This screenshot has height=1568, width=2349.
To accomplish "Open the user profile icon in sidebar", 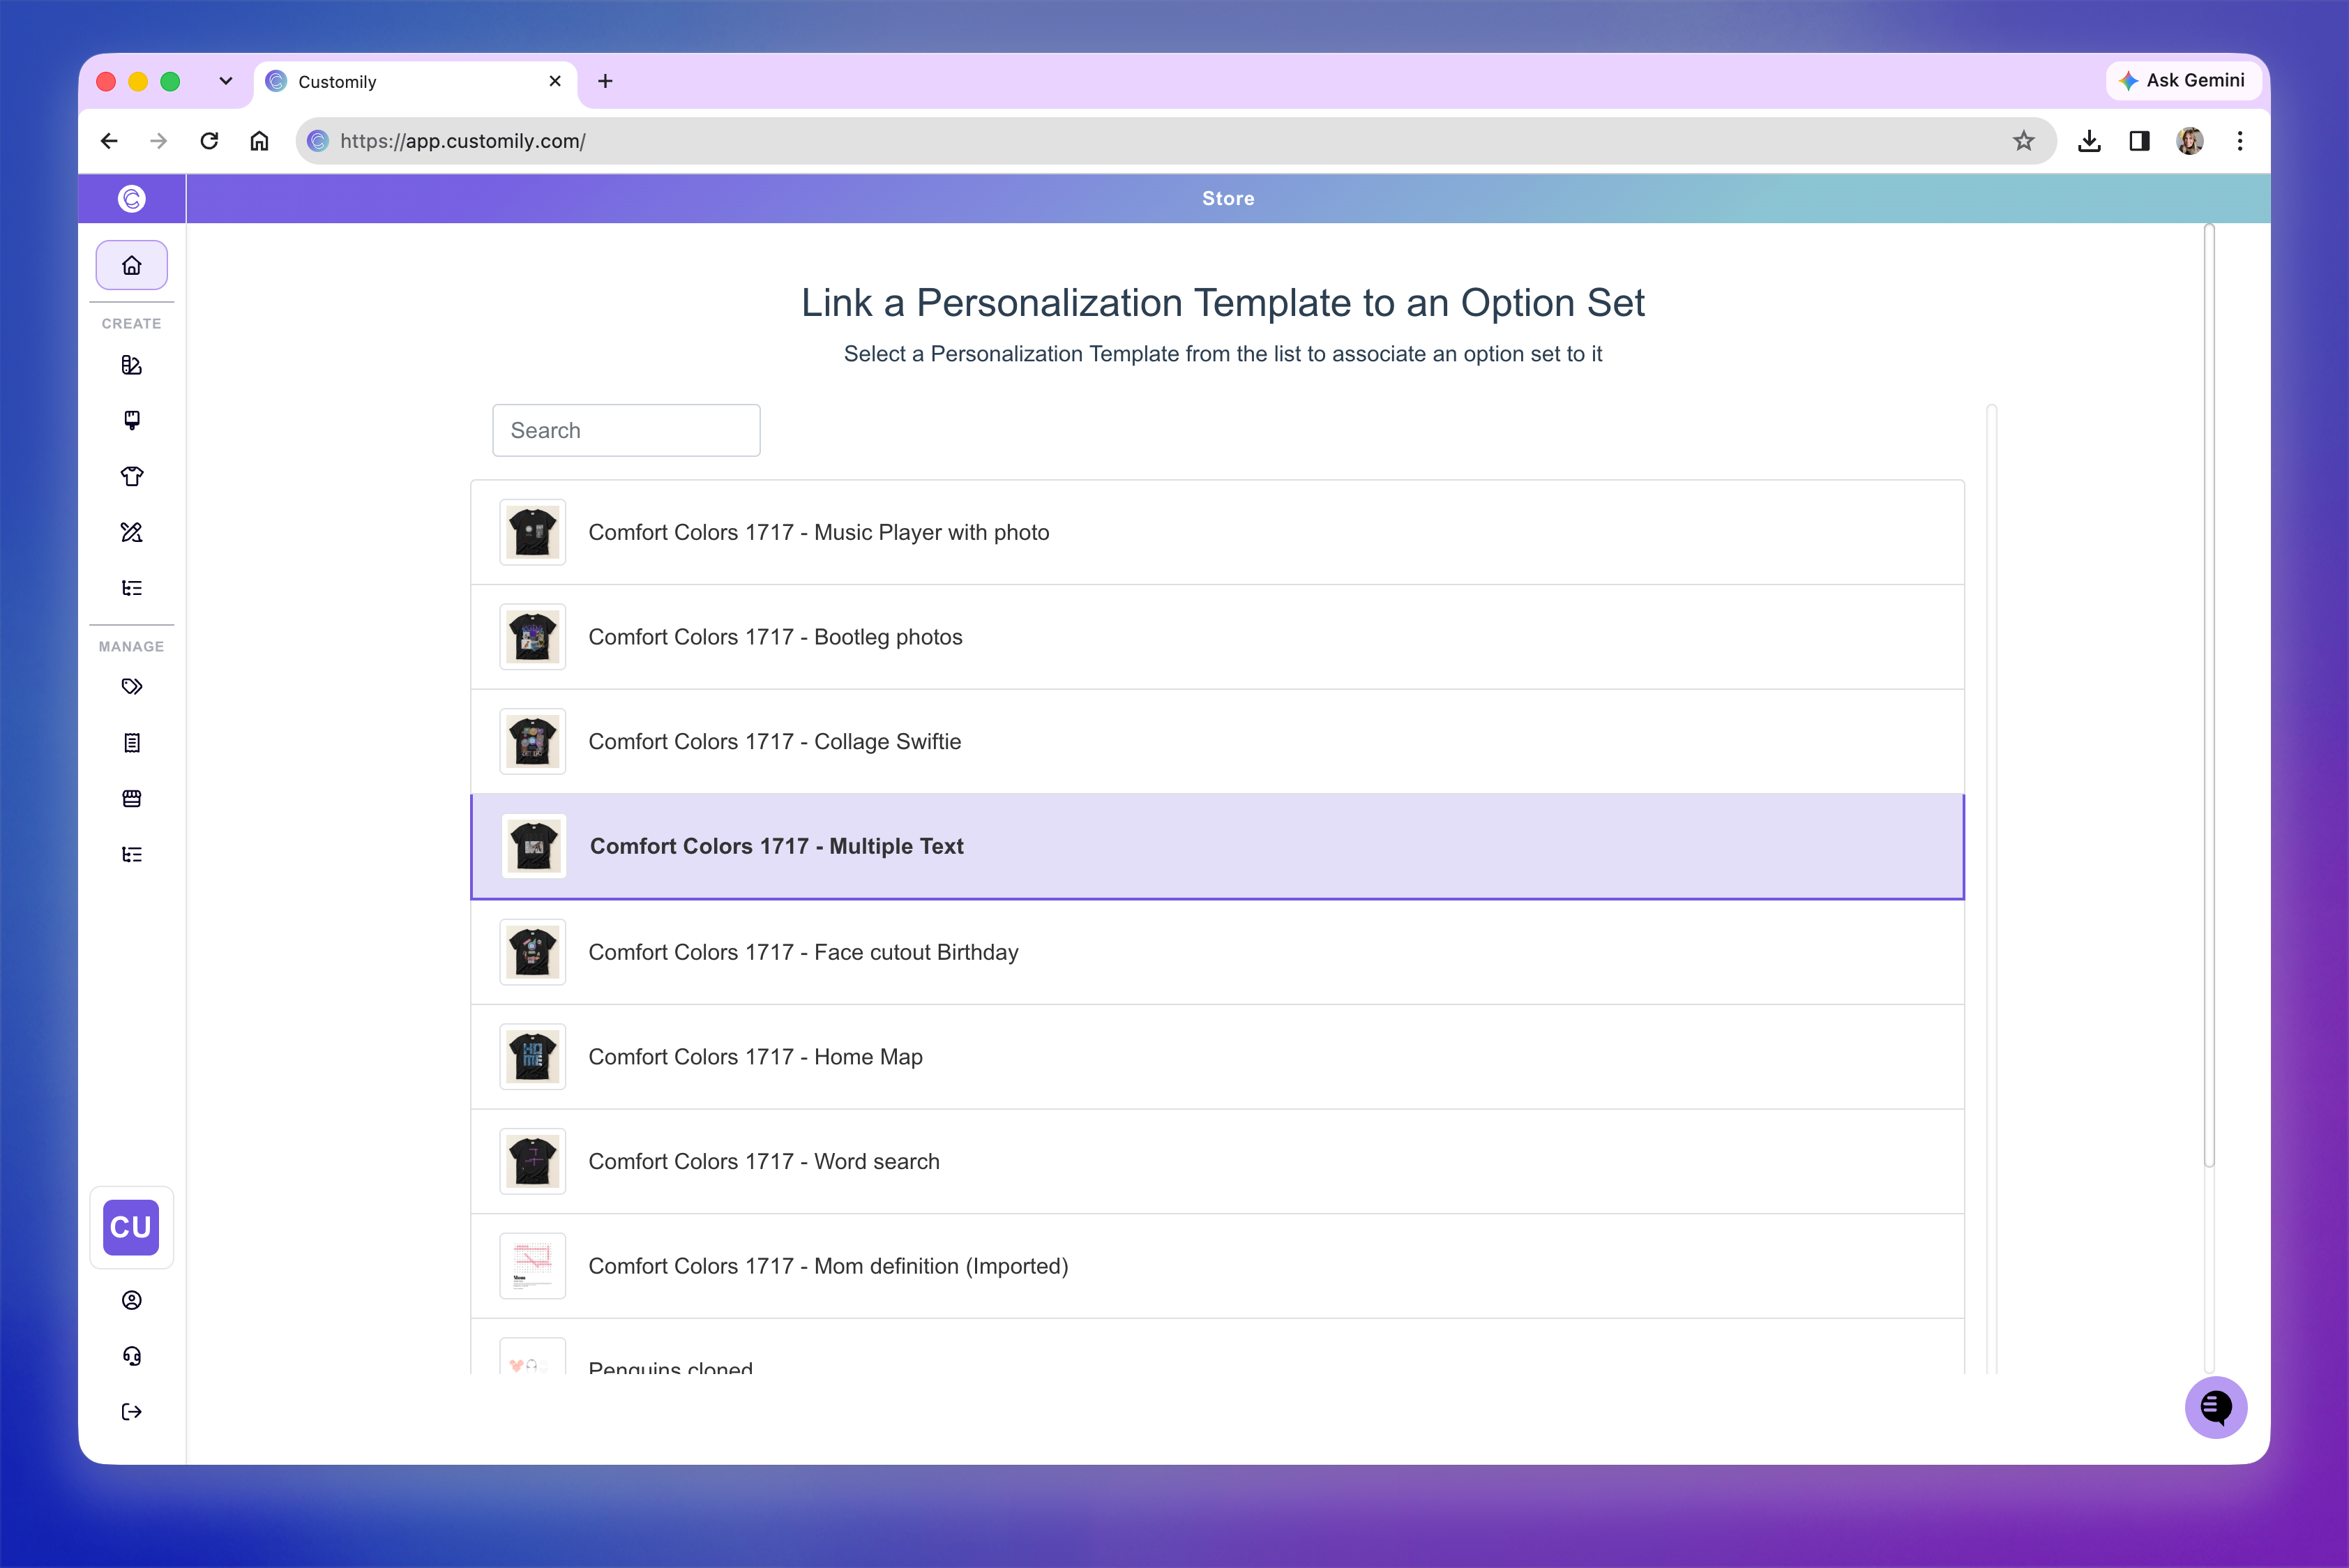I will tap(131, 1300).
